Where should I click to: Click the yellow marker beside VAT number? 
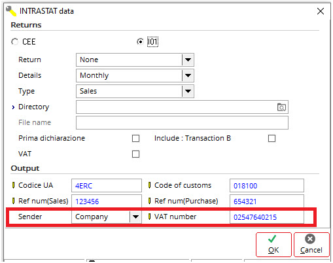150,217
